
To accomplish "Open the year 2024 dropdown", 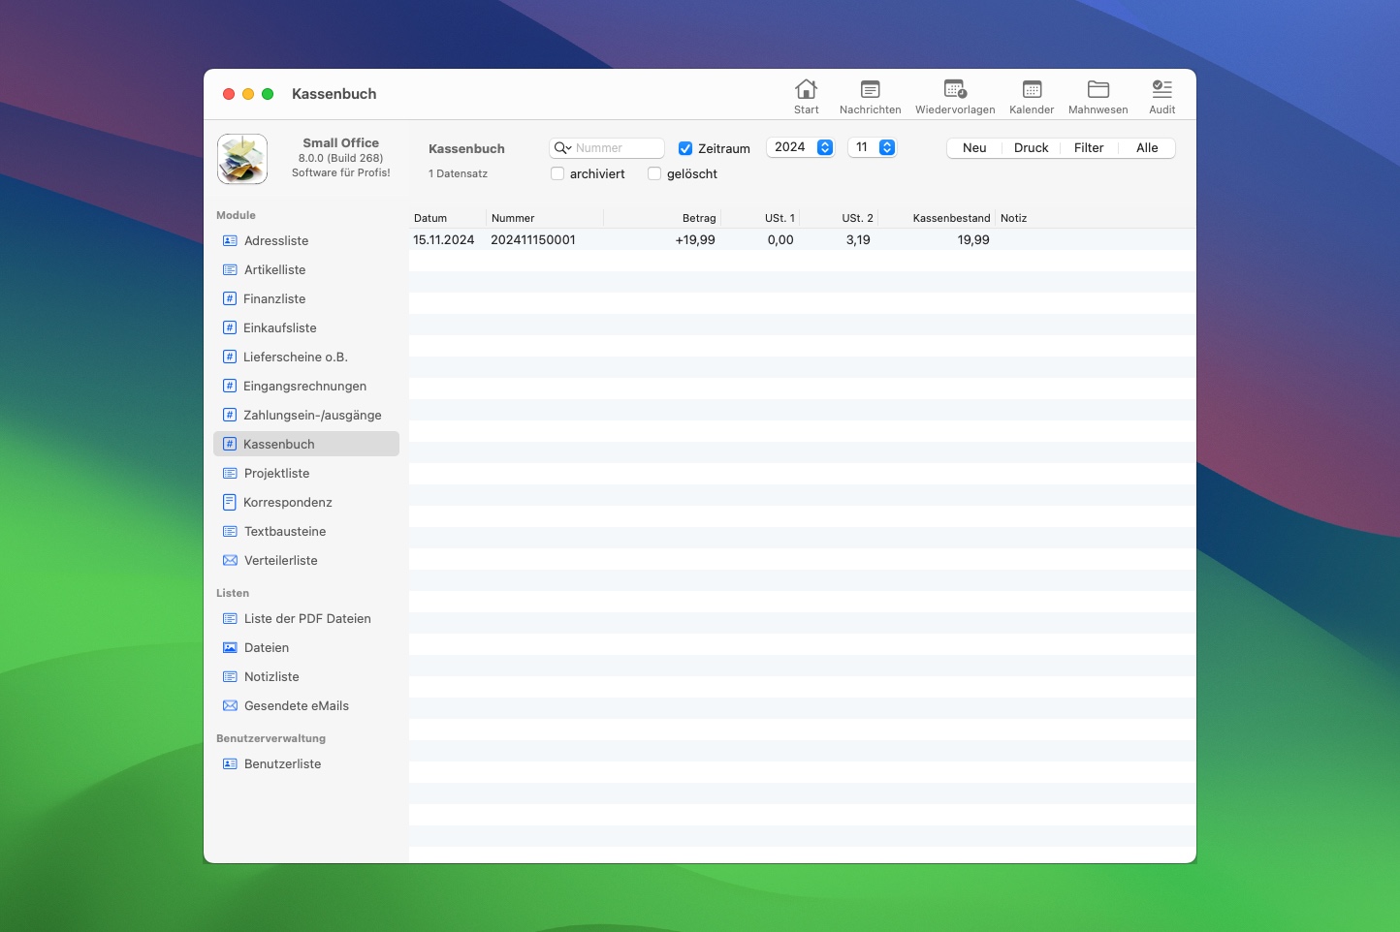I will [801, 147].
